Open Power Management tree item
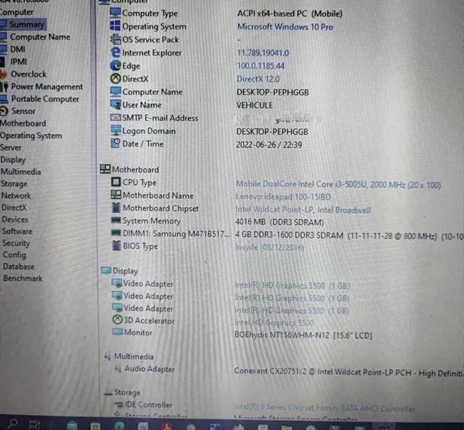464x430 pixels. [x=47, y=87]
